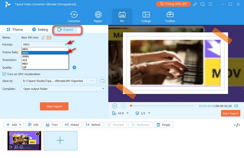The height and width of the screenshot is (158, 244).
Task: Click the Pricing-20% OFF button
Action: pos(173,4)
